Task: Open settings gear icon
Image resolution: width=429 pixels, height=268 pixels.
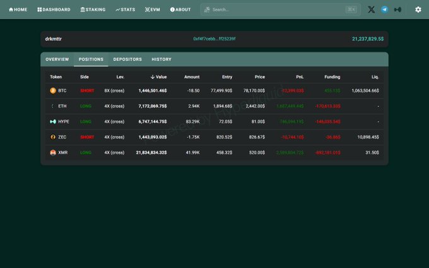Action: click(418, 9)
